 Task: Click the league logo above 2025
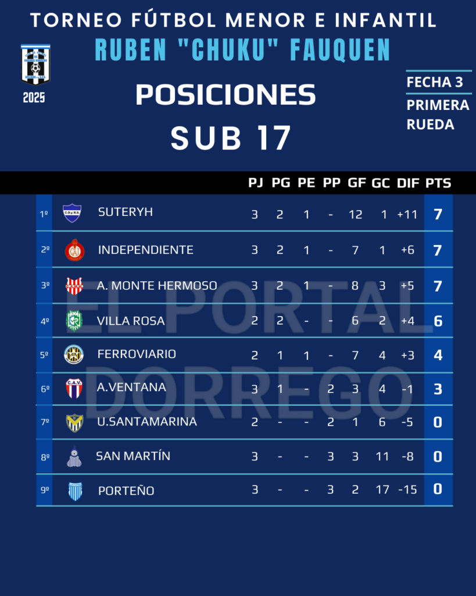tap(34, 64)
